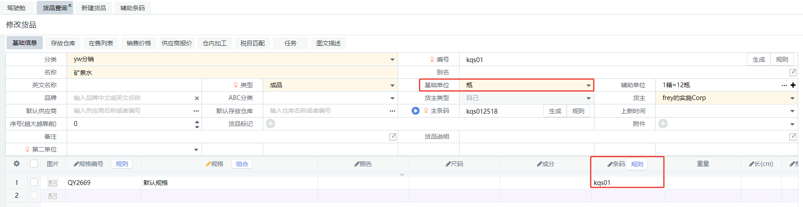Clear the 品牌 field with X icon

pyautogui.click(x=197, y=98)
